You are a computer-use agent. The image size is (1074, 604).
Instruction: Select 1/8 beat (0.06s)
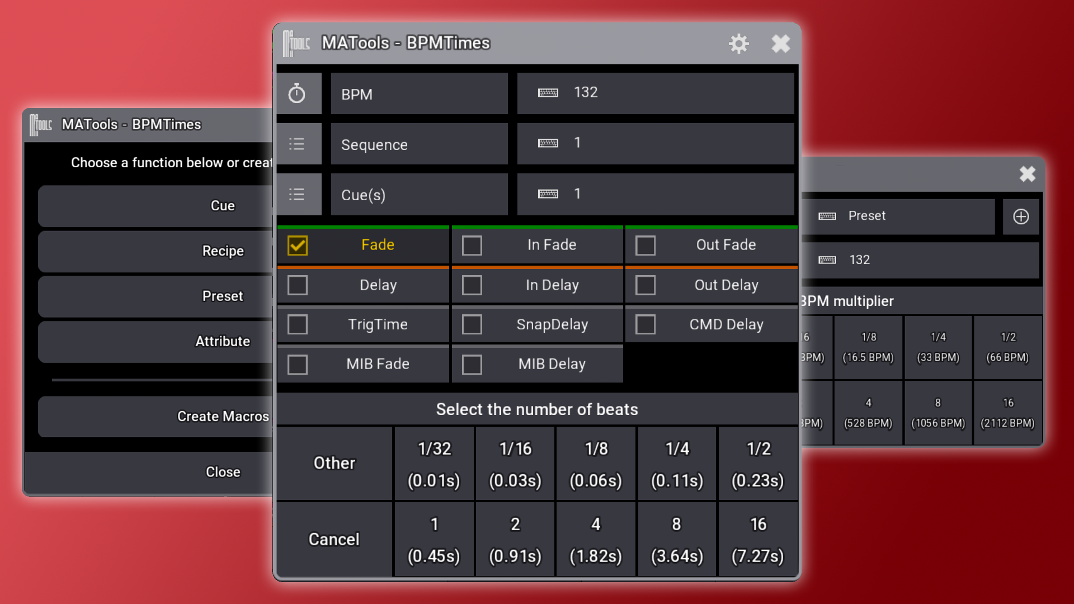tap(596, 463)
